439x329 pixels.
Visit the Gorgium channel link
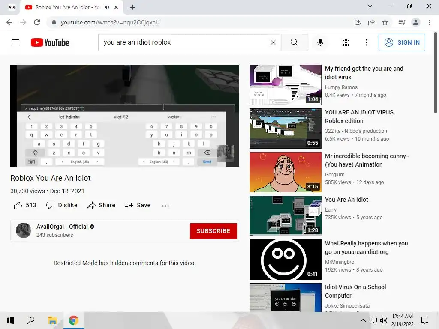pos(334,175)
